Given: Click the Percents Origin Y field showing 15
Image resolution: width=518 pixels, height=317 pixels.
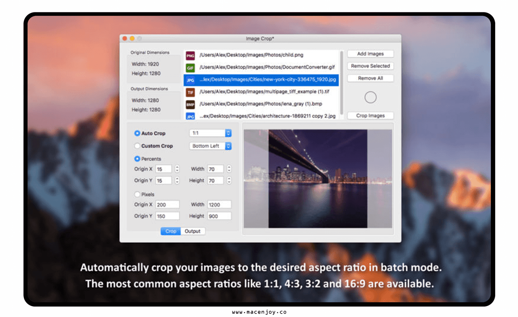Looking at the screenshot, I should point(164,180).
